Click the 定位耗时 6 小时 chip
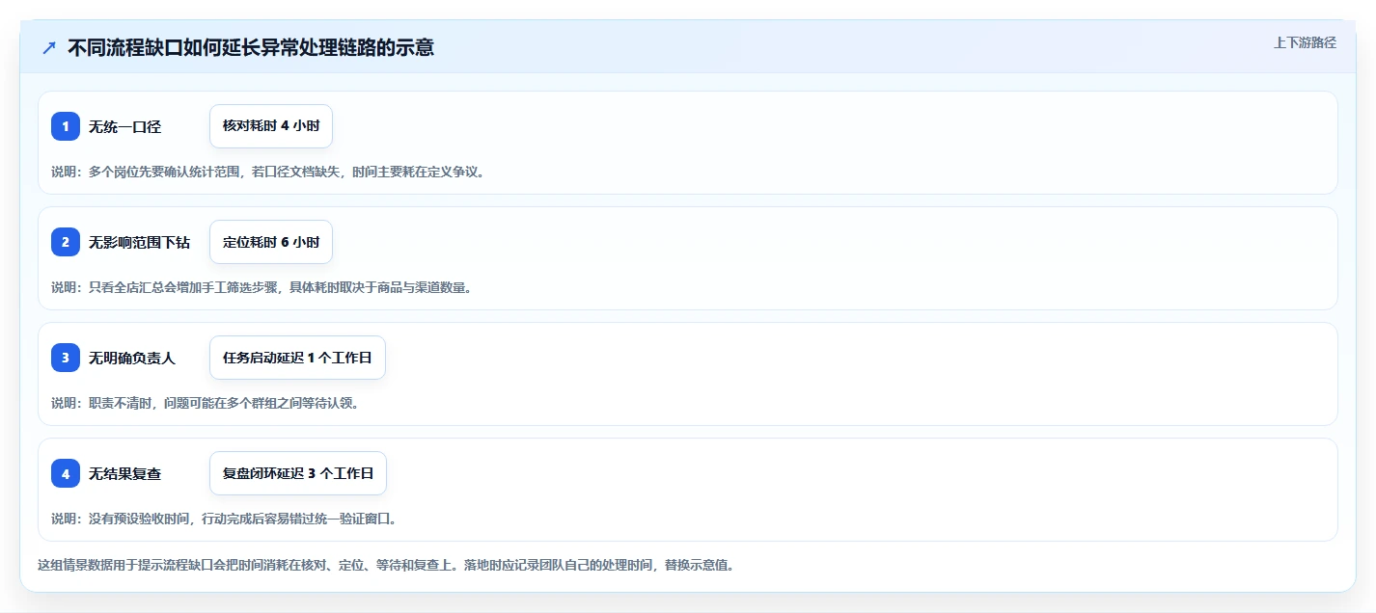This screenshot has width=1376, height=613. (271, 242)
